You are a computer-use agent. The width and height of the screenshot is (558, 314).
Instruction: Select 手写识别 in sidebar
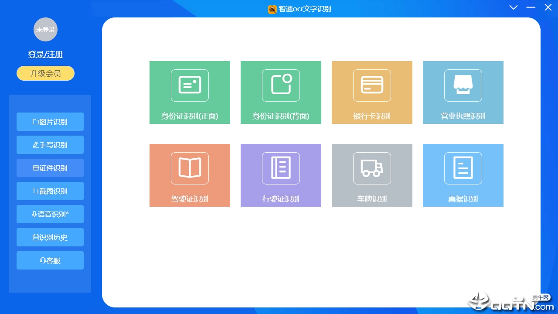50,145
